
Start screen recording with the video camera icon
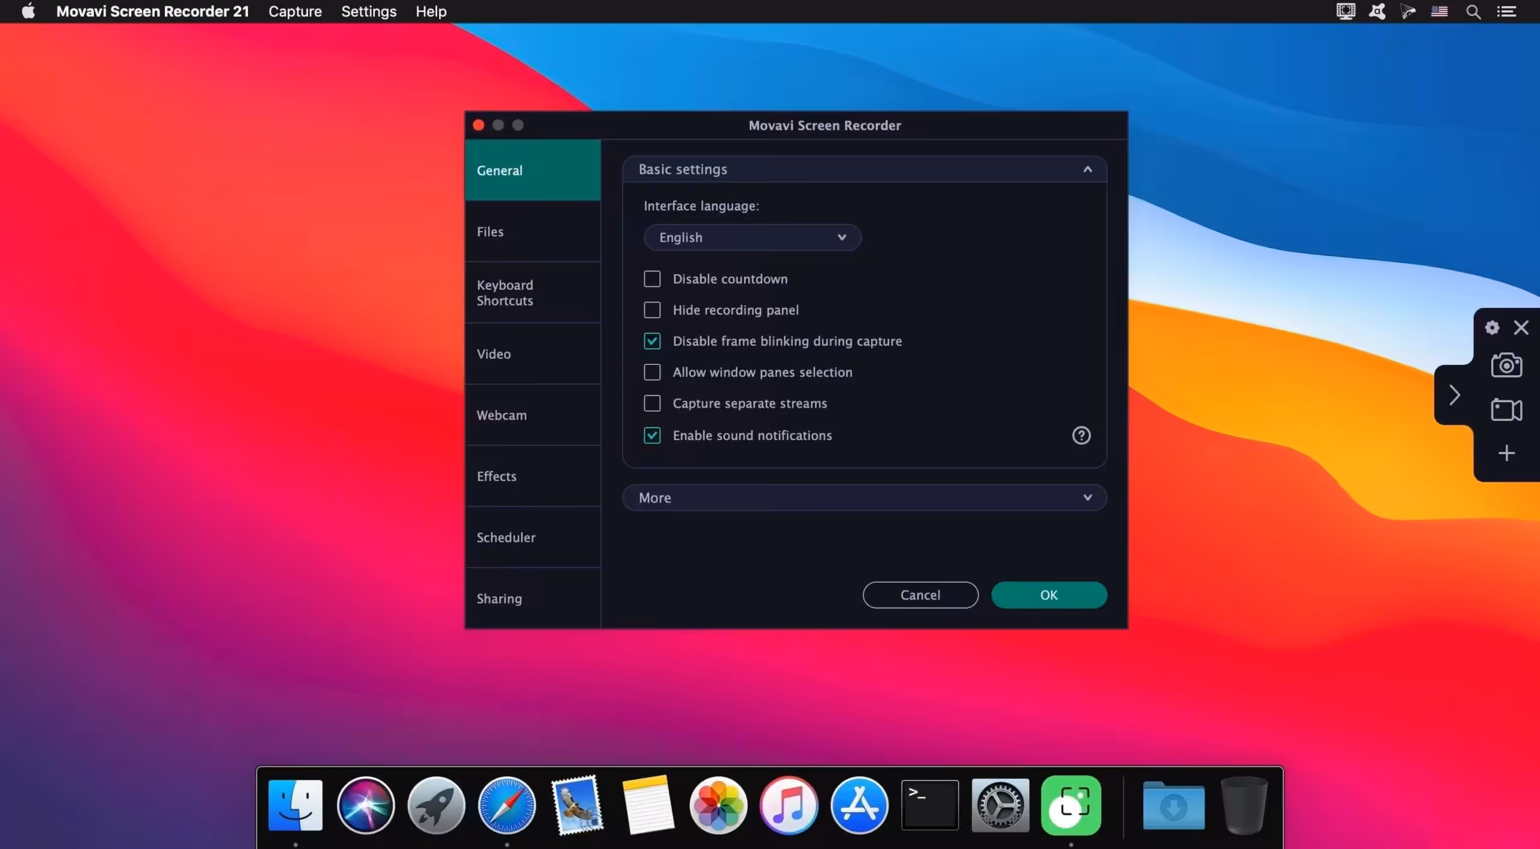(x=1506, y=410)
